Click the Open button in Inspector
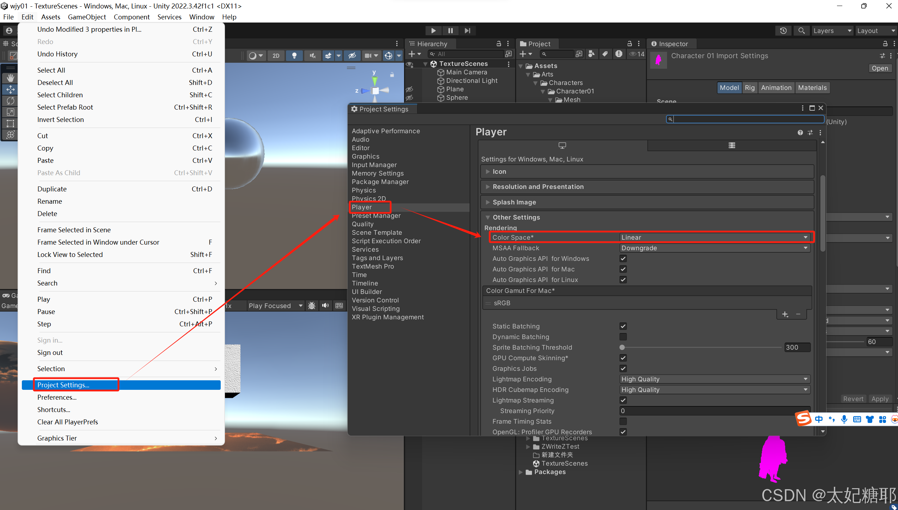This screenshot has width=898, height=510. click(879, 68)
